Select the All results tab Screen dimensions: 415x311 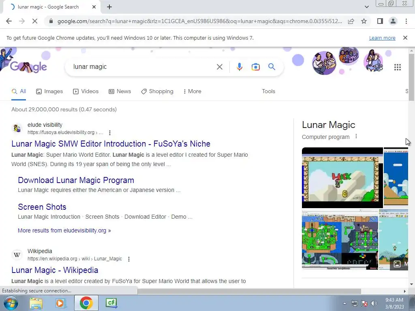19,92
